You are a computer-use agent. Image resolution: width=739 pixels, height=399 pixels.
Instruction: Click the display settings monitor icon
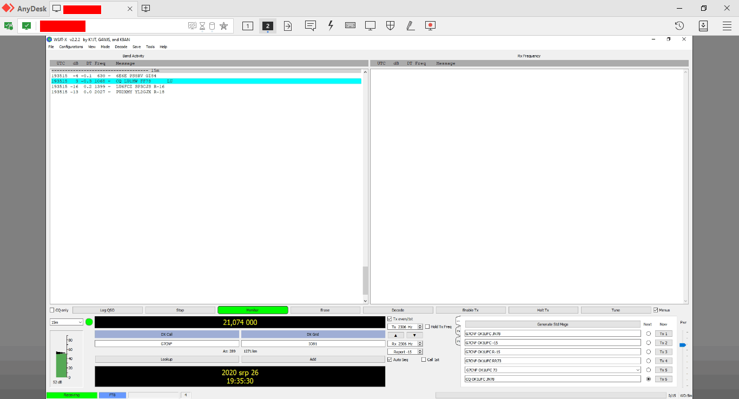click(x=370, y=25)
